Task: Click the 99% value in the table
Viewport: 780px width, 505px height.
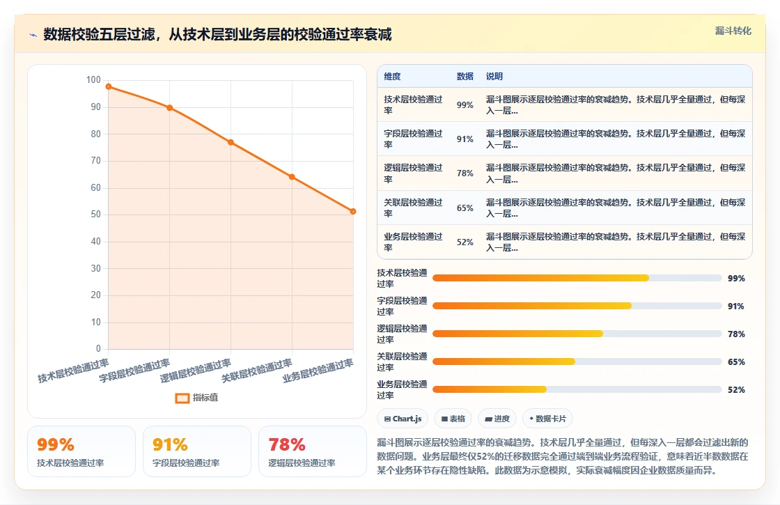Action: [465, 105]
